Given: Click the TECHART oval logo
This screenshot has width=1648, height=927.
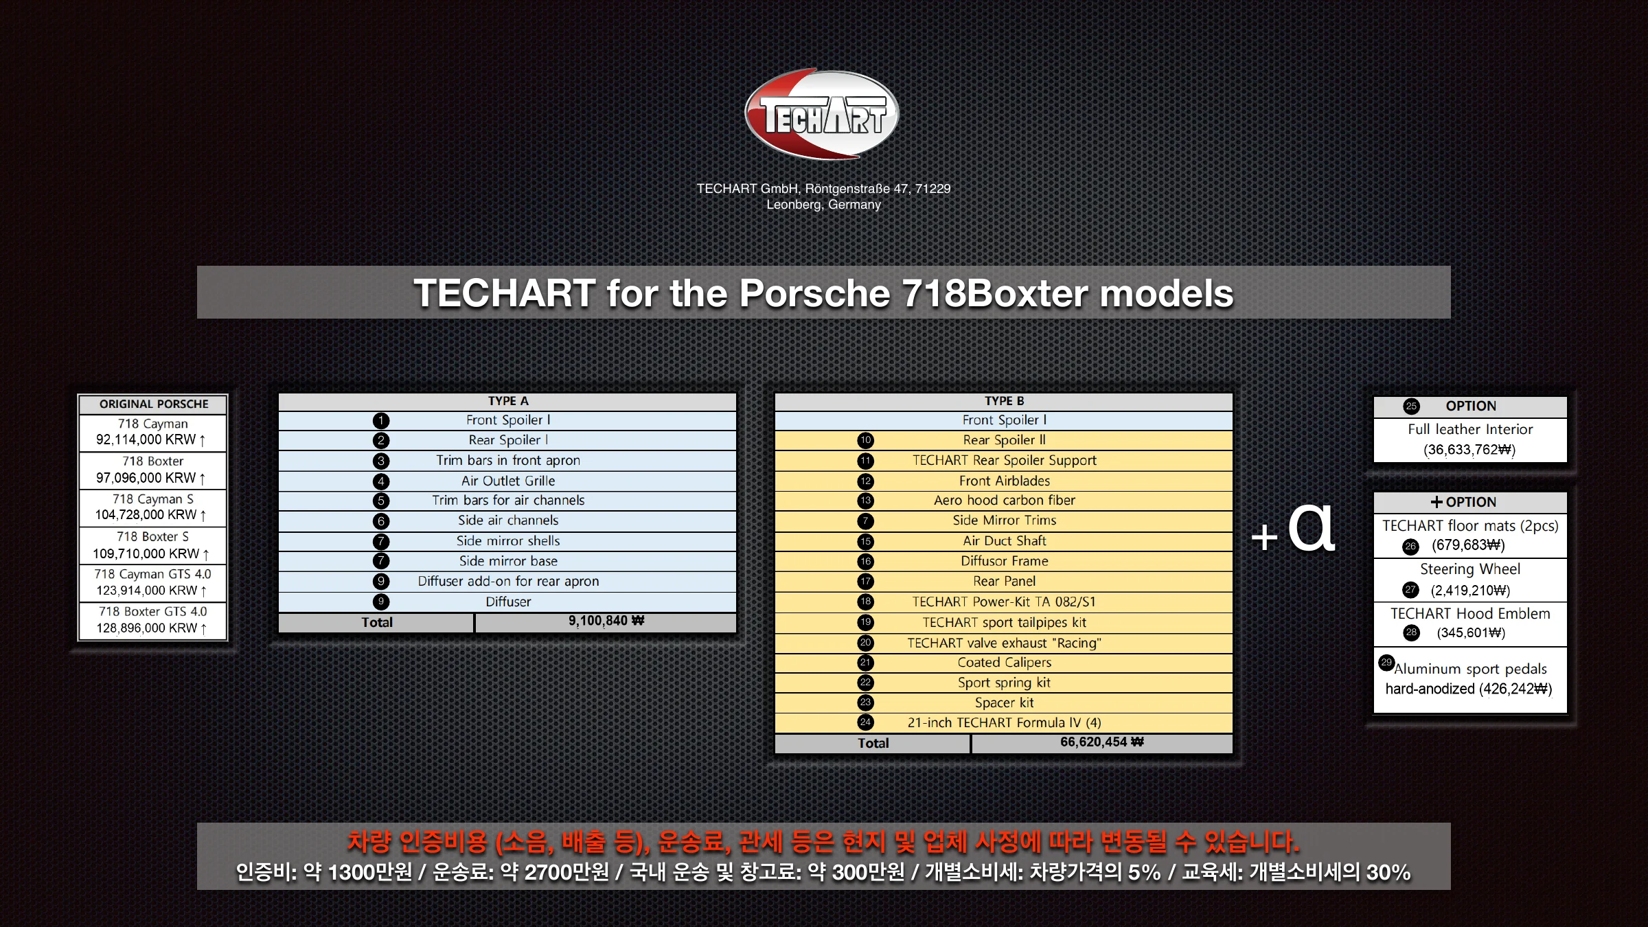Looking at the screenshot, I should point(822,114).
